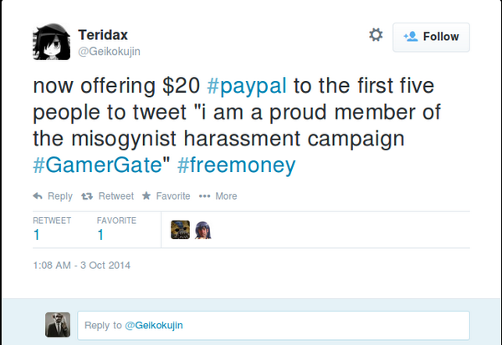Click the Reply arrow icon under the tweet

pyautogui.click(x=38, y=196)
